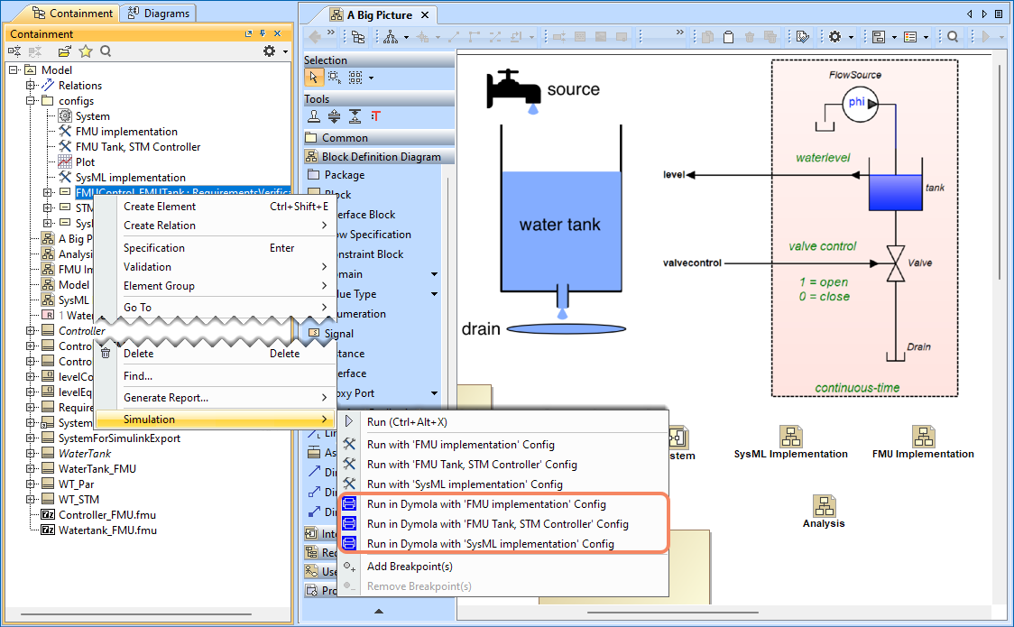The image size is (1014, 627).
Task: Click the diagram toolbar search magnifier icon
Action: [952, 37]
